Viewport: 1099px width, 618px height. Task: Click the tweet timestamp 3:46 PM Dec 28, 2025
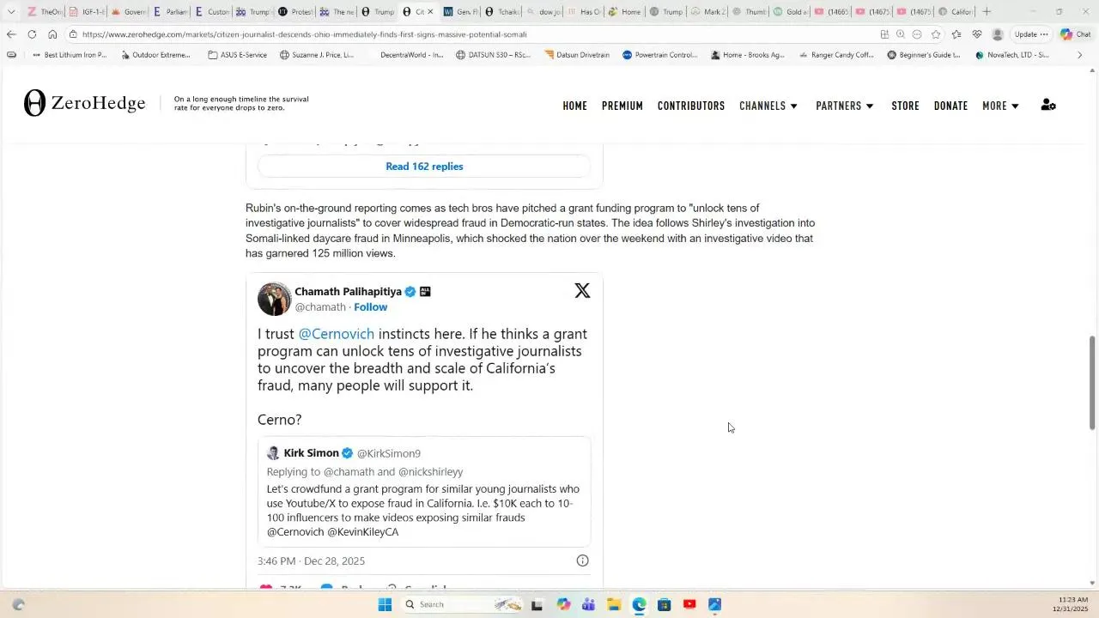(x=311, y=560)
